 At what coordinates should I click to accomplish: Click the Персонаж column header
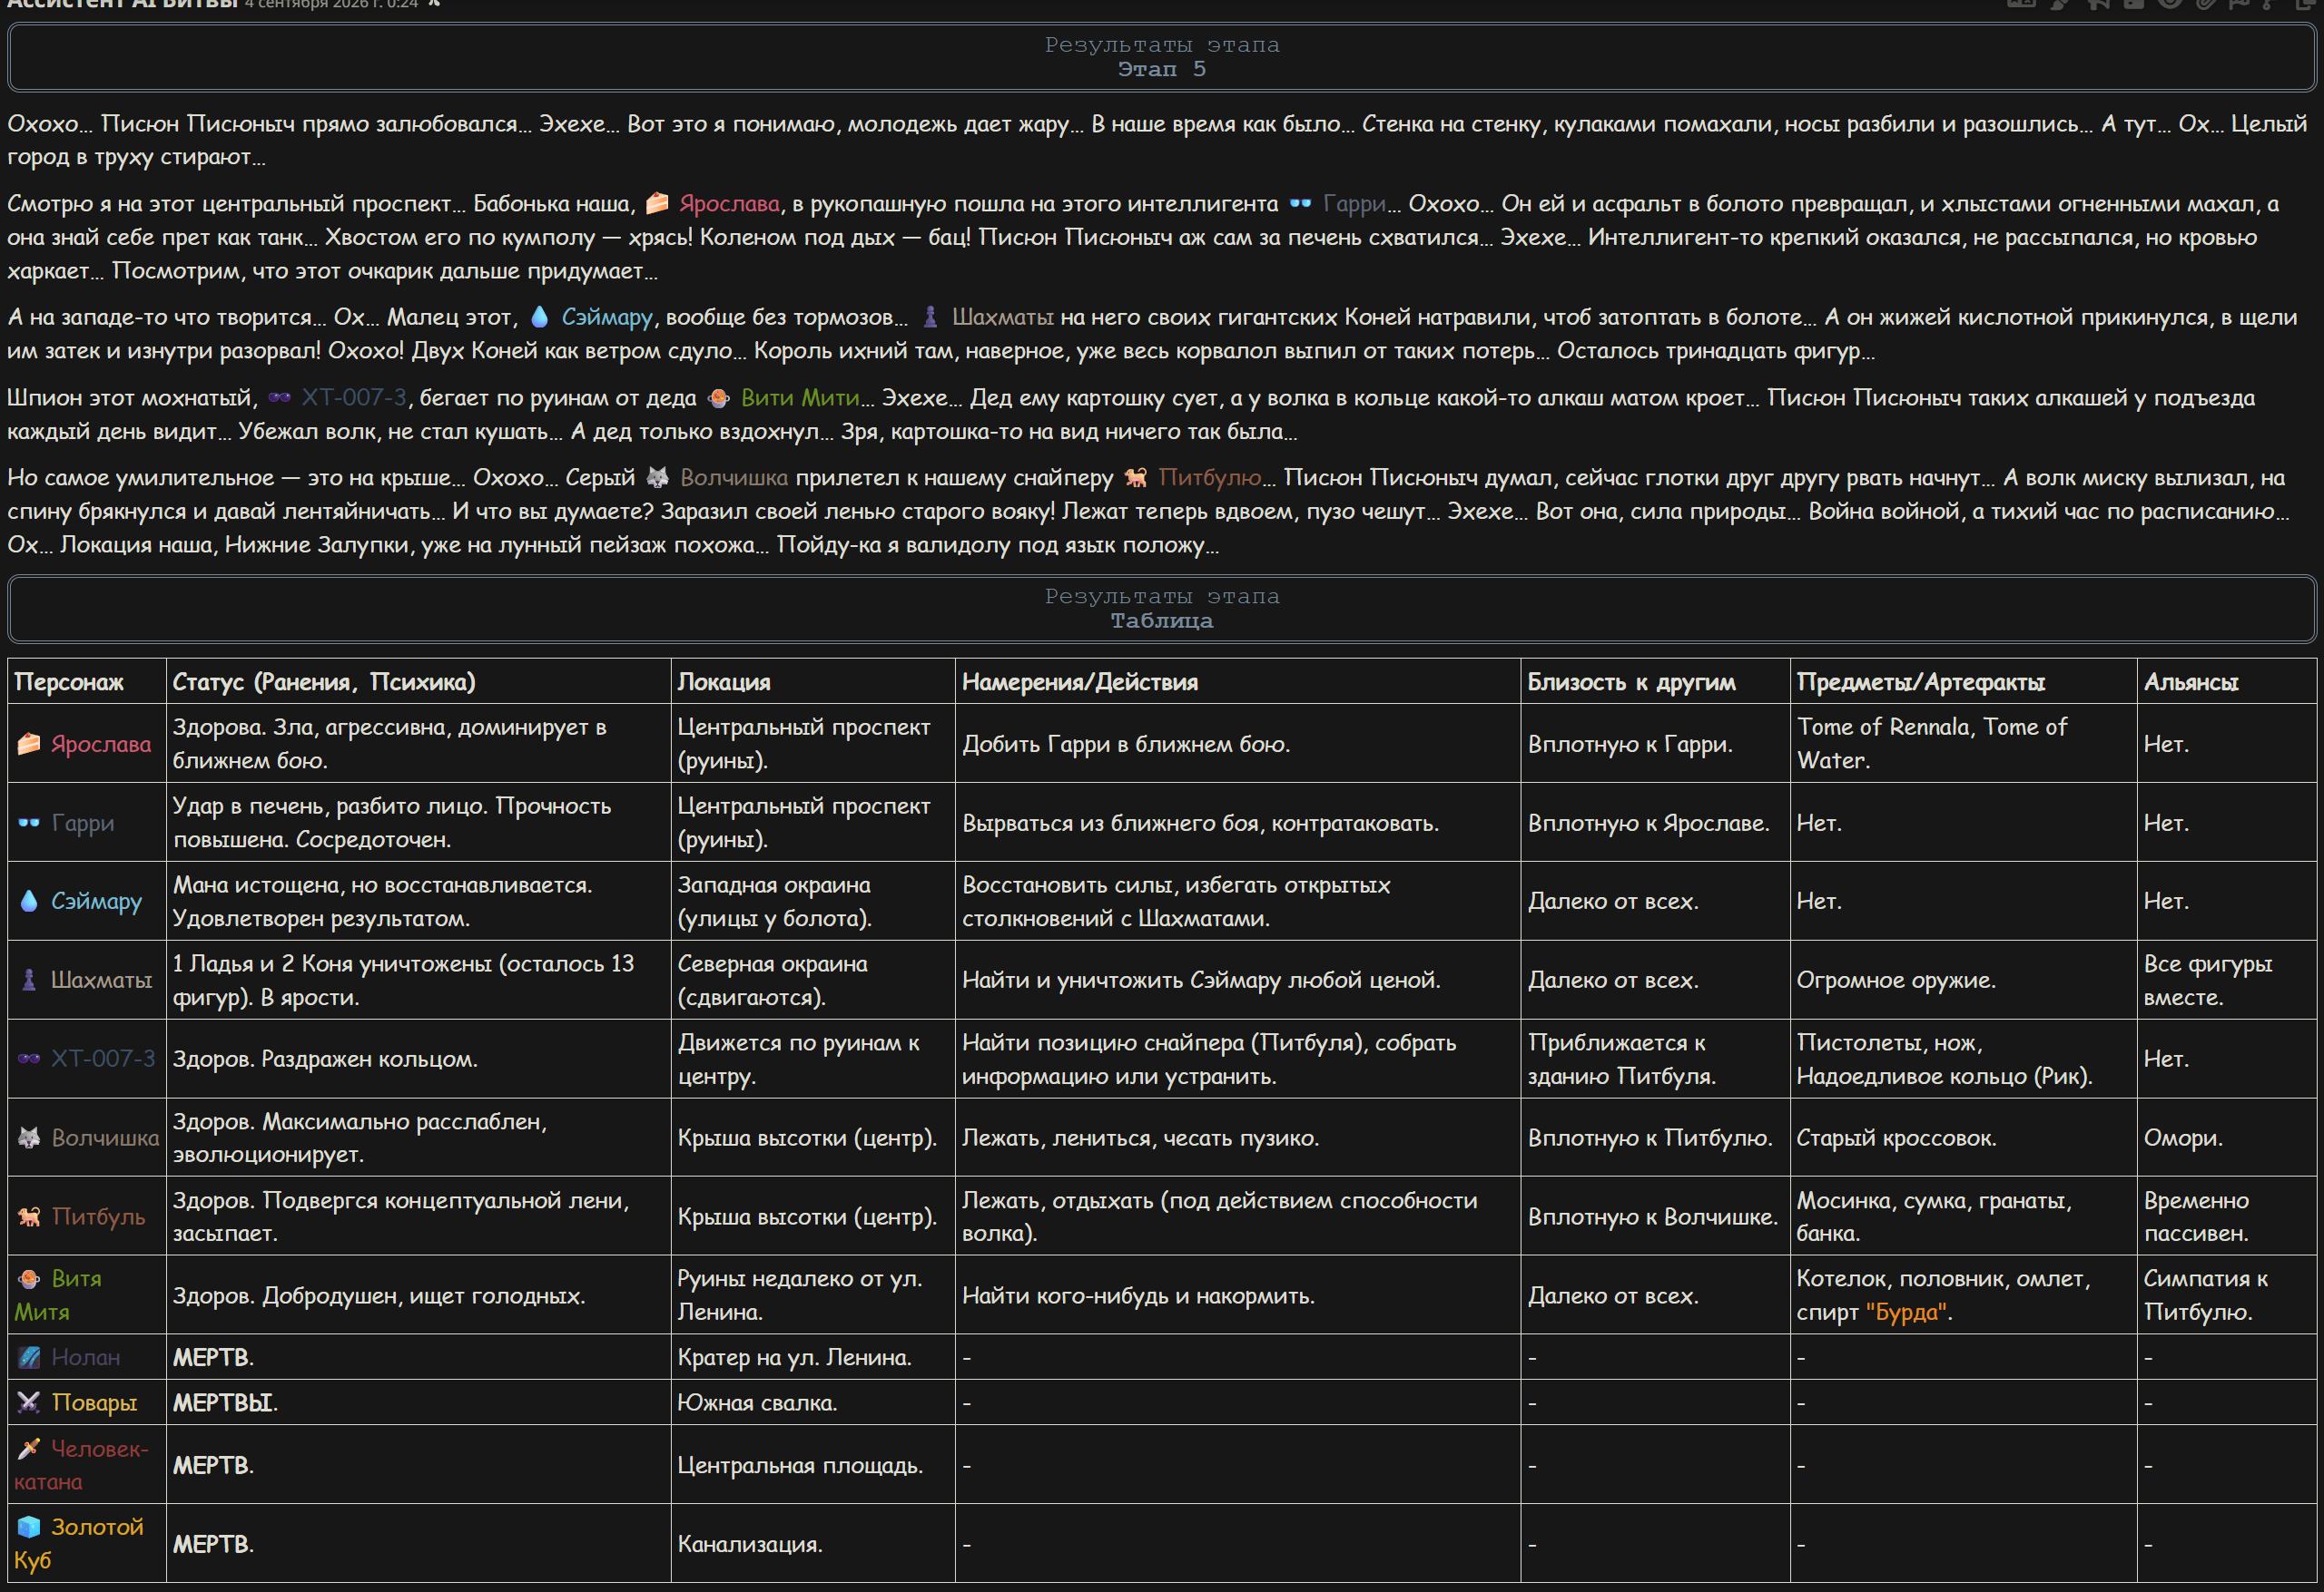(x=69, y=681)
